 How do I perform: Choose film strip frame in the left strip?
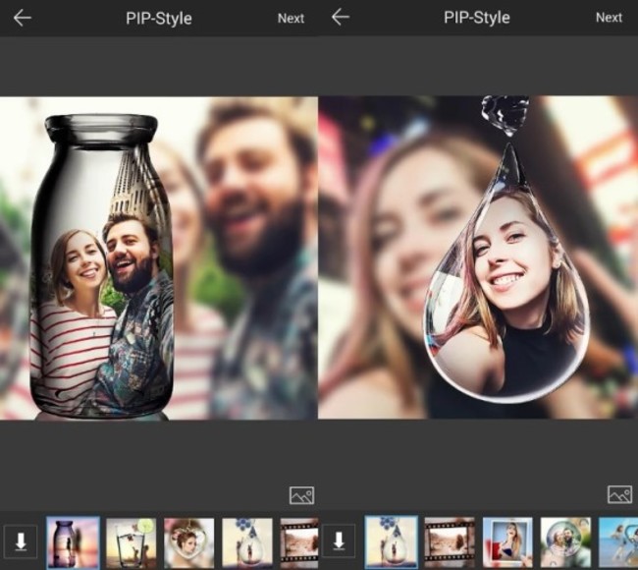click(299, 542)
